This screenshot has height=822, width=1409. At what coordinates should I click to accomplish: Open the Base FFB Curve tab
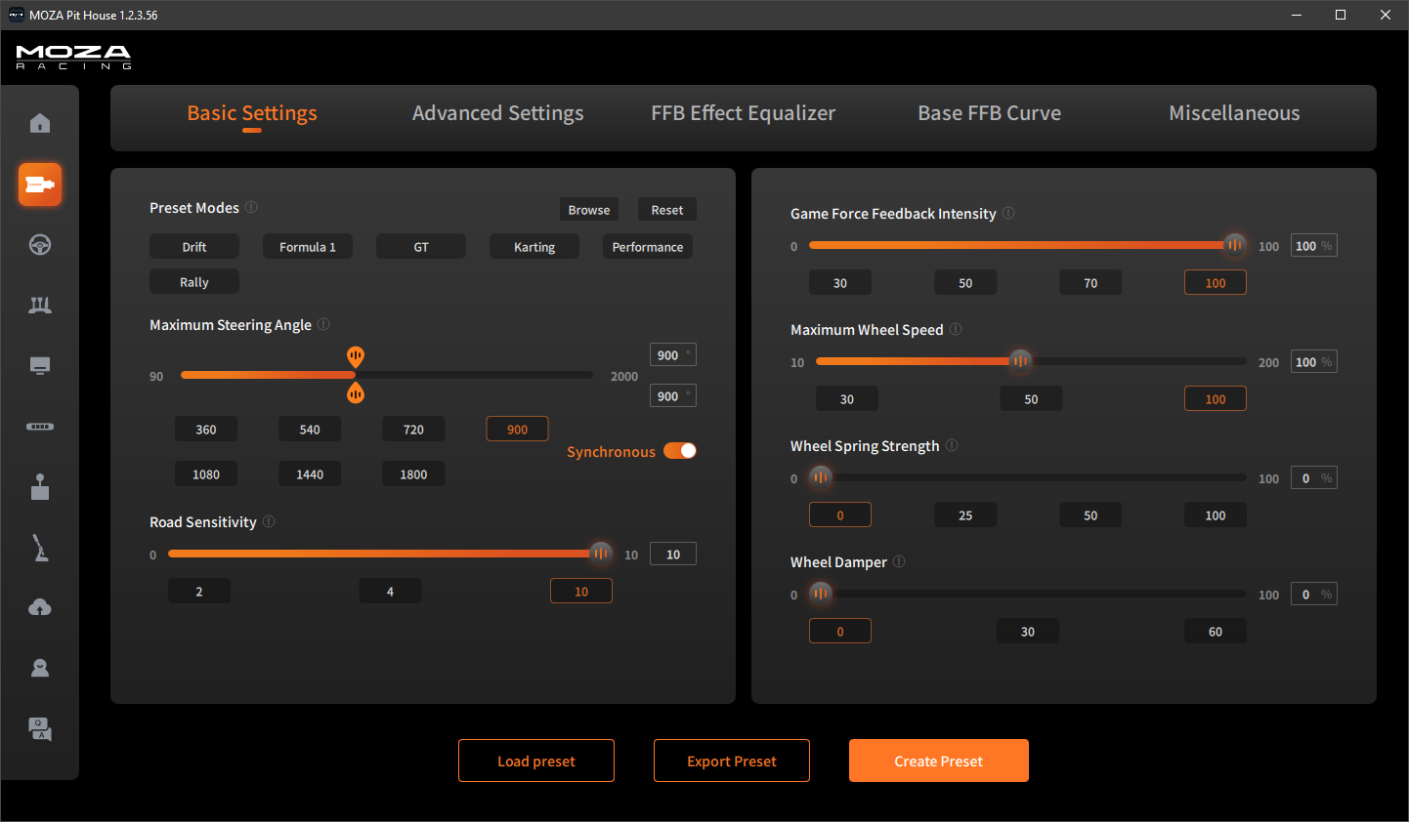tap(989, 113)
